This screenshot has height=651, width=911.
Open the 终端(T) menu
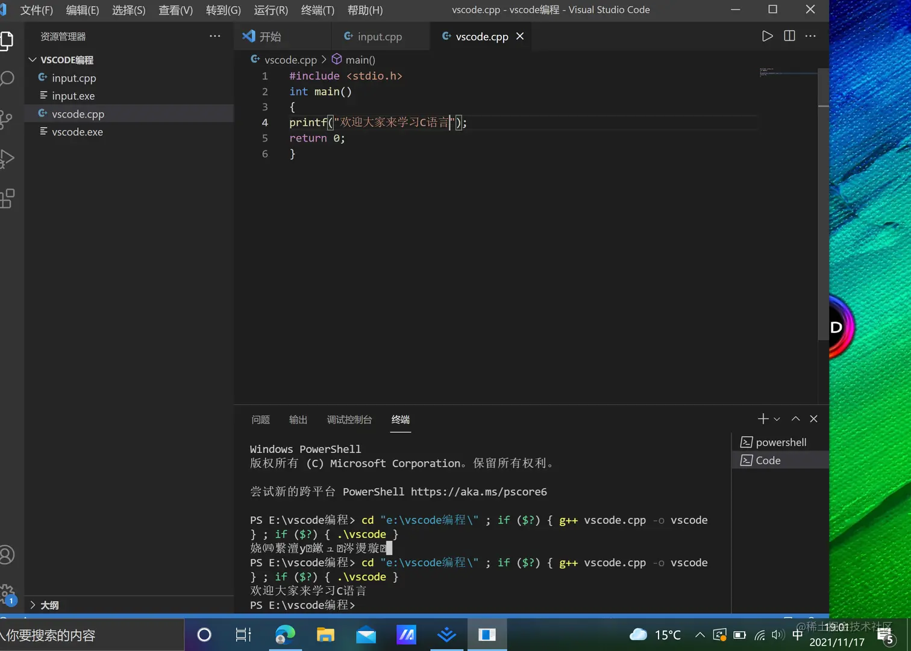click(318, 10)
